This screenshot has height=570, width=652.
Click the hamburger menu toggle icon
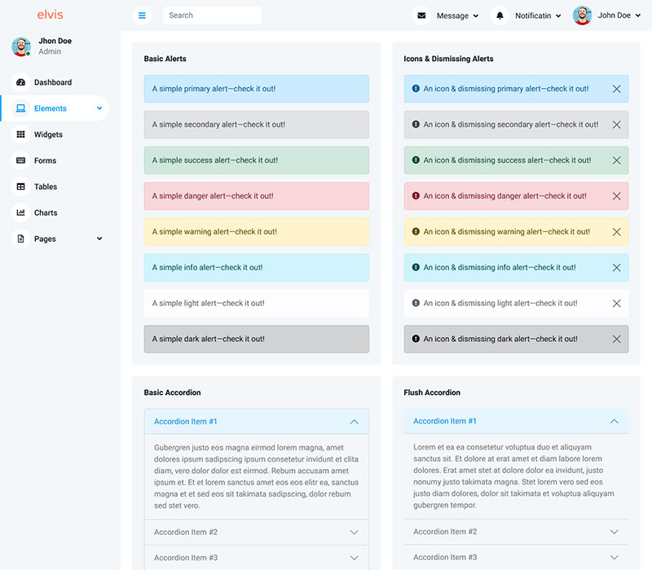coord(142,15)
